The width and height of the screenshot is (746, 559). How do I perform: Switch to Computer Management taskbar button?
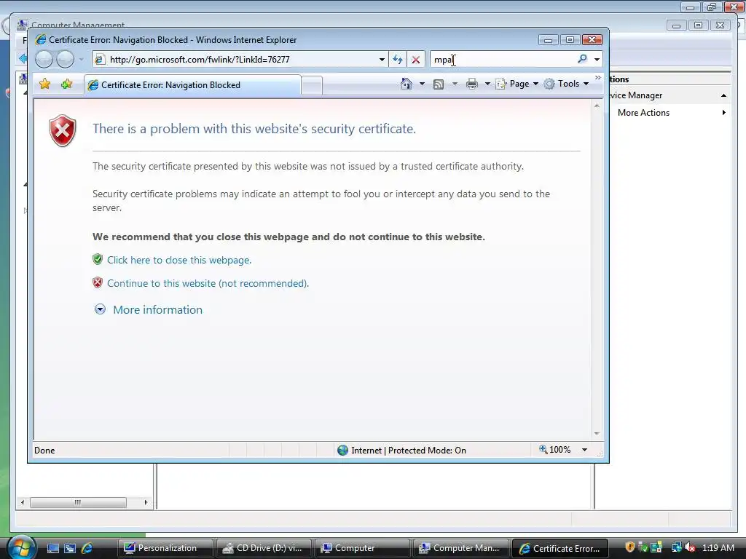(x=460, y=548)
